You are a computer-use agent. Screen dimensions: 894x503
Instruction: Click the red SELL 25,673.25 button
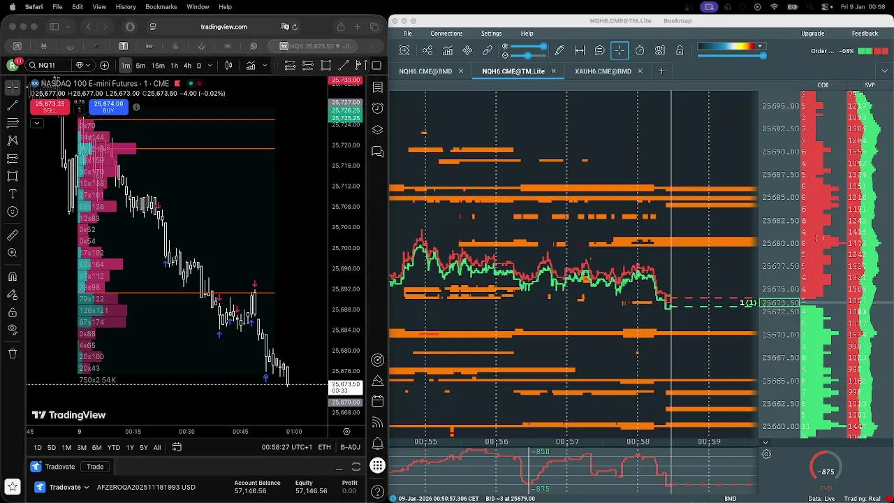(x=50, y=107)
